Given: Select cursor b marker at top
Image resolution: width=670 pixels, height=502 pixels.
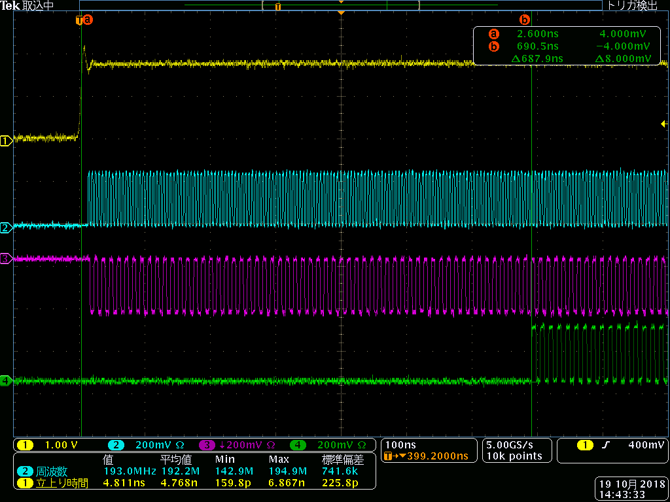Looking at the screenshot, I should 524,20.
